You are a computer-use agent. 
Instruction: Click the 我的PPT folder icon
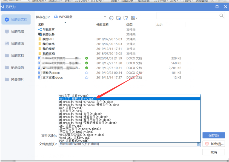tap(40, 39)
